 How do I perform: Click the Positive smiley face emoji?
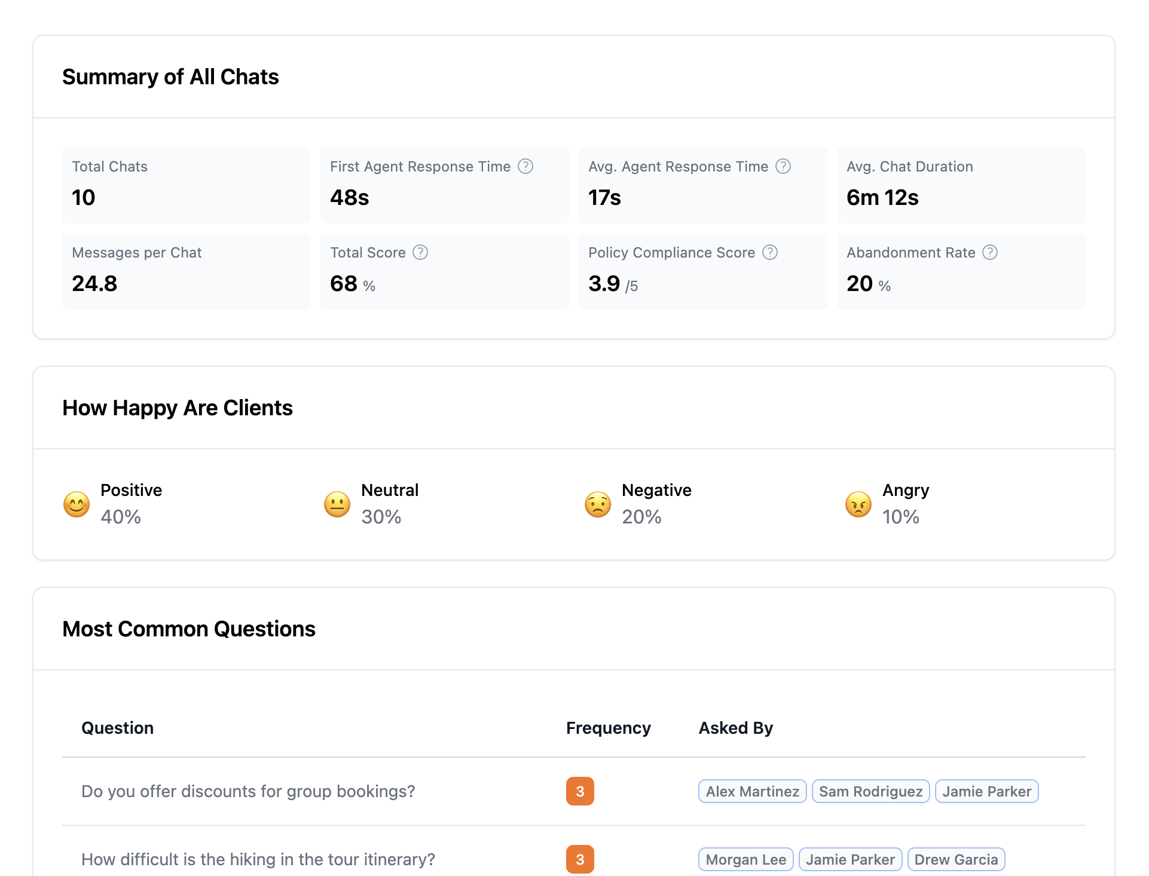(x=77, y=504)
